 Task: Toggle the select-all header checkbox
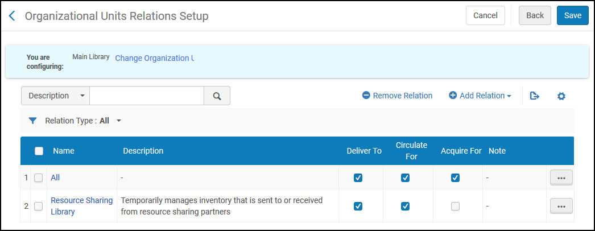(x=39, y=151)
